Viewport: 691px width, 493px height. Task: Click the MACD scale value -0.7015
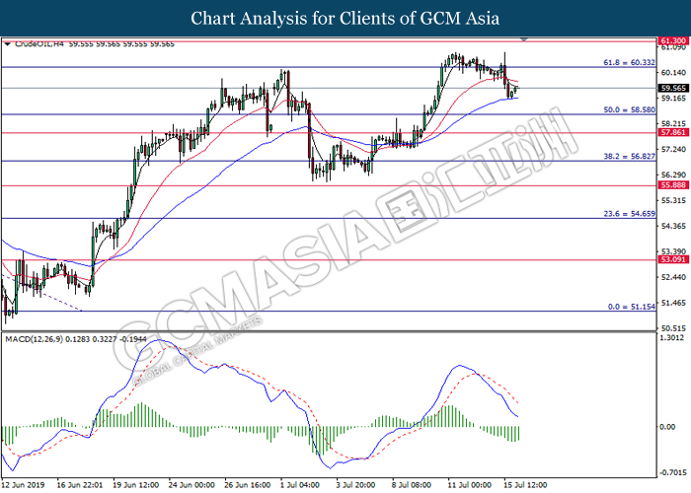click(x=672, y=472)
